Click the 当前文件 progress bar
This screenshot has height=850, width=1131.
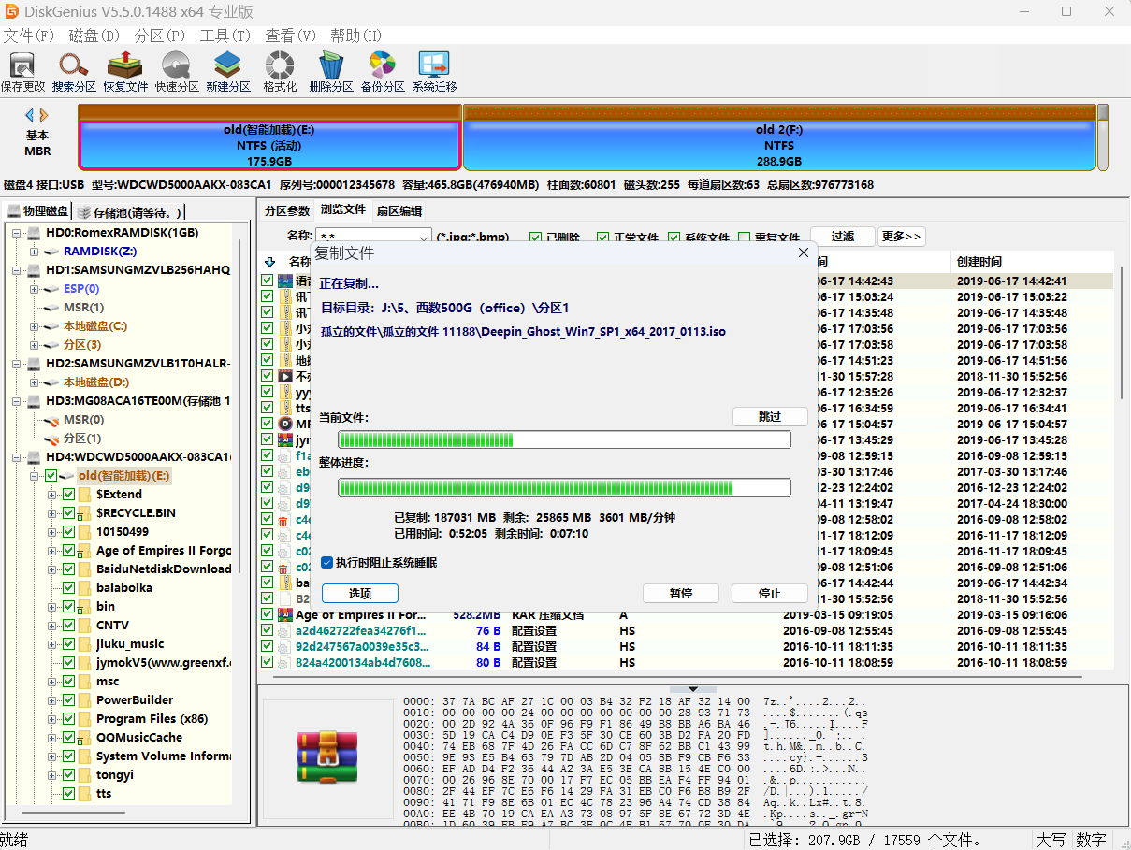pos(564,440)
